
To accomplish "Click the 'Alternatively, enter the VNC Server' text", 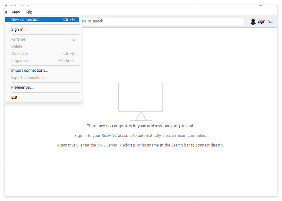I will pos(141,145).
